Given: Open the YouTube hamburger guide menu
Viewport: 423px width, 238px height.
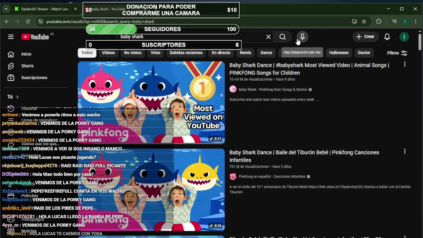Looking at the screenshot, I should coord(11,37).
